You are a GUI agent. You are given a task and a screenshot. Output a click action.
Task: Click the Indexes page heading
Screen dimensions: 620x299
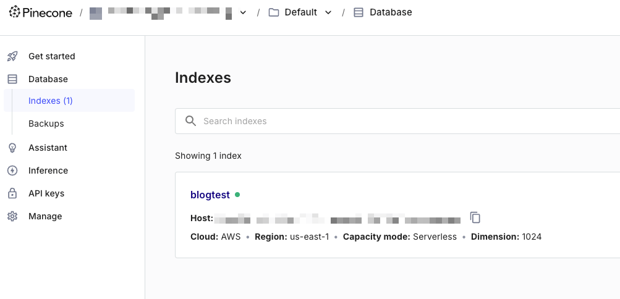[x=203, y=78]
